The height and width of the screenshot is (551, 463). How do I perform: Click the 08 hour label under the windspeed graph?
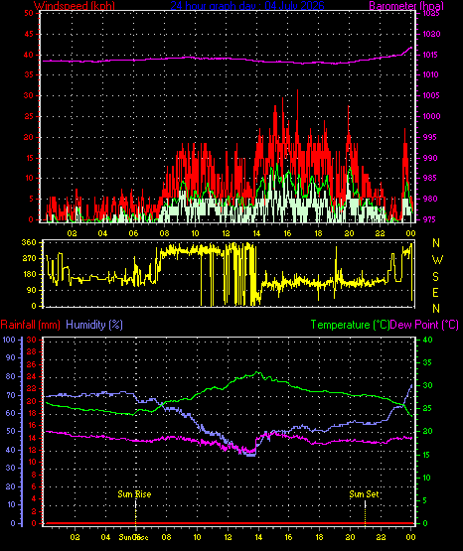164,233
